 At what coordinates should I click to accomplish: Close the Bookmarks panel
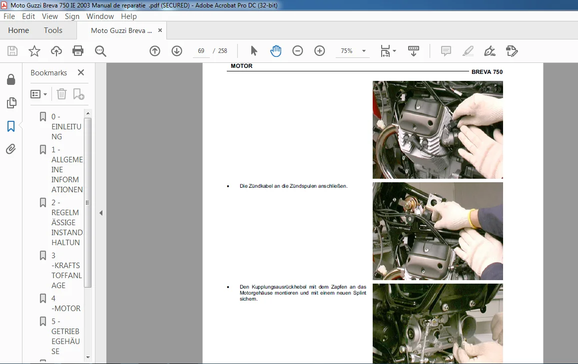pyautogui.click(x=81, y=72)
